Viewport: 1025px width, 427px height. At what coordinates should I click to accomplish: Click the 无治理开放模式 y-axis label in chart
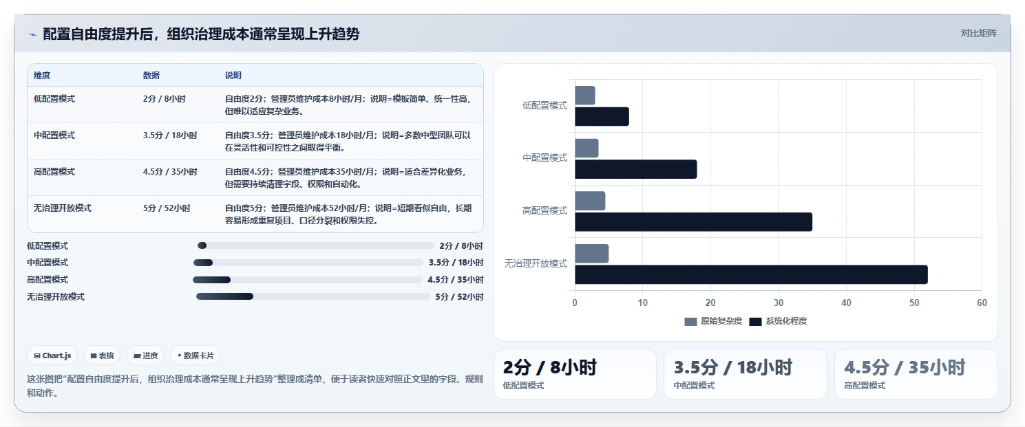(536, 263)
